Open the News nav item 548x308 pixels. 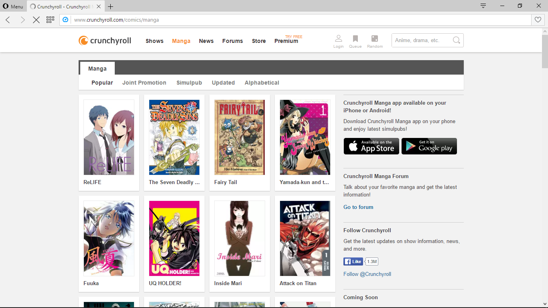pyautogui.click(x=206, y=41)
